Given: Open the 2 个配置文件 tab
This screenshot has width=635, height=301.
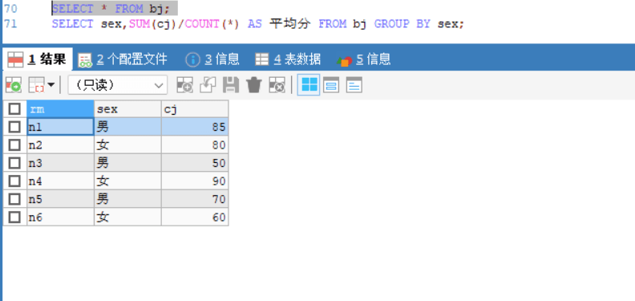Looking at the screenshot, I should [123, 59].
